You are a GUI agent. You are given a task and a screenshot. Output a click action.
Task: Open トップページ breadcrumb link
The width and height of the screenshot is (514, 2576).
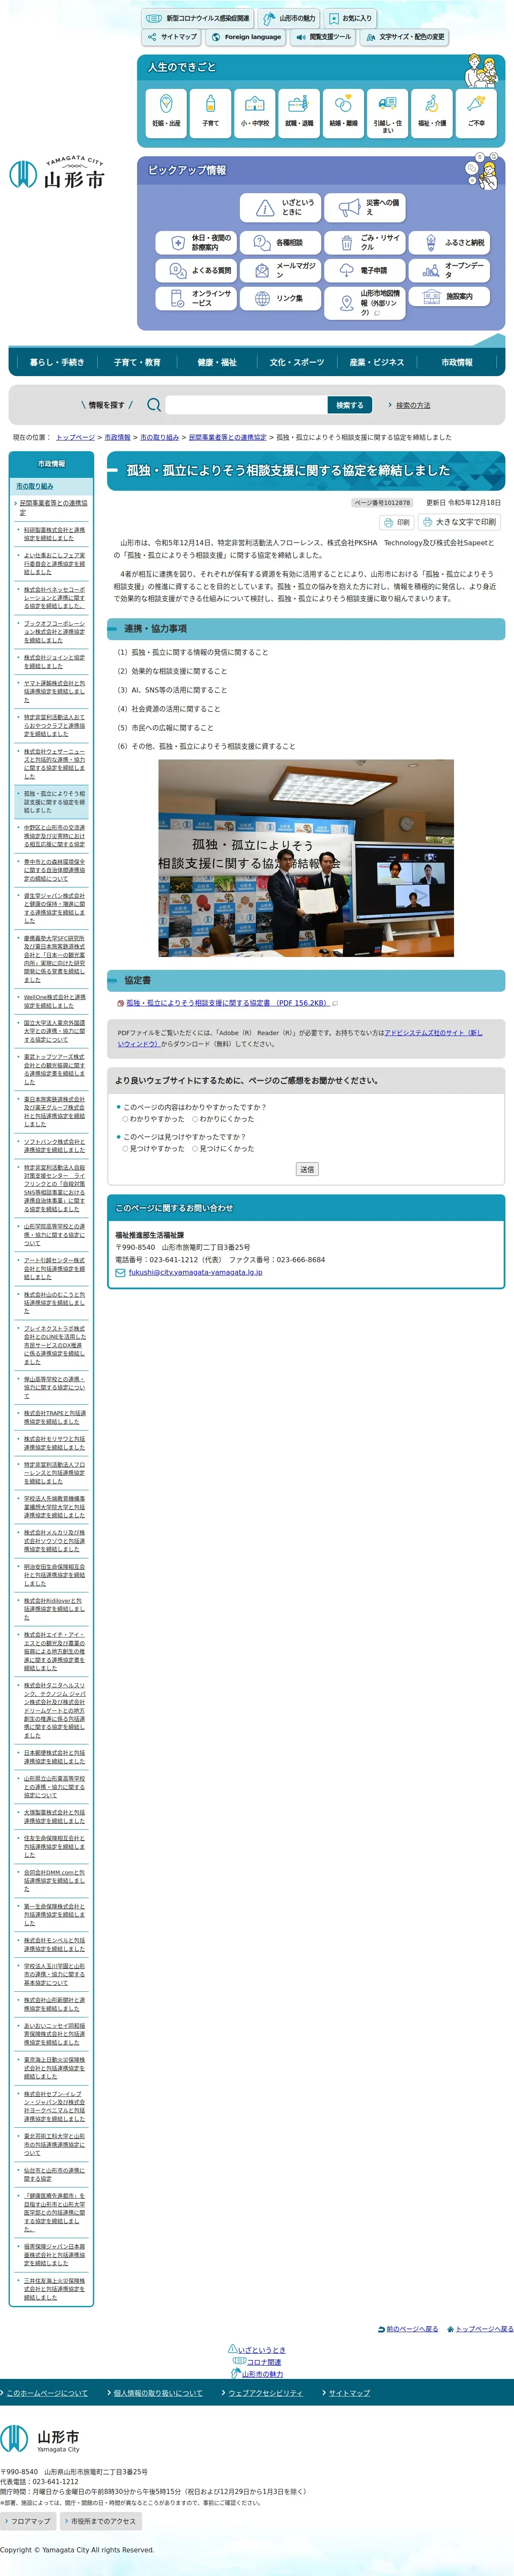point(76,437)
